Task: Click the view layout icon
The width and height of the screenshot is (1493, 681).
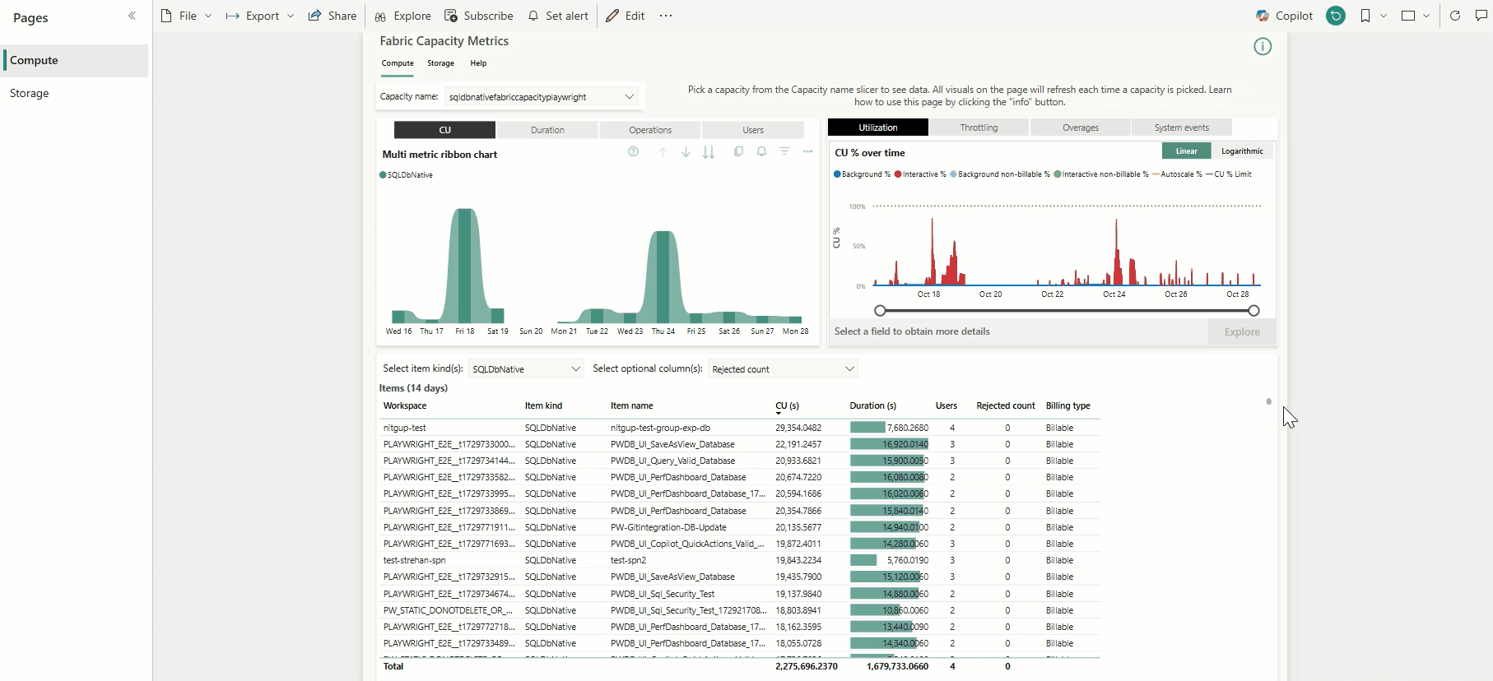Action: point(1408,16)
